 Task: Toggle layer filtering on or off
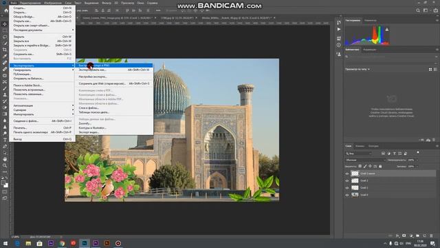(418, 152)
